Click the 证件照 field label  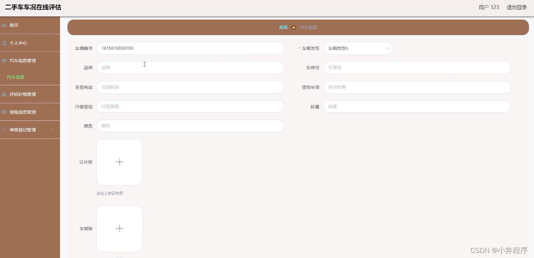86,162
